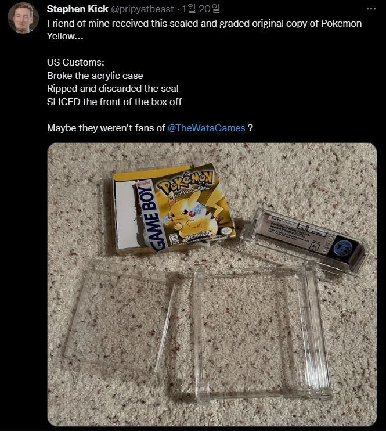The height and width of the screenshot is (431, 386).
Task: Open Stephen Kick's profile avatar
Action: [x=23, y=18]
